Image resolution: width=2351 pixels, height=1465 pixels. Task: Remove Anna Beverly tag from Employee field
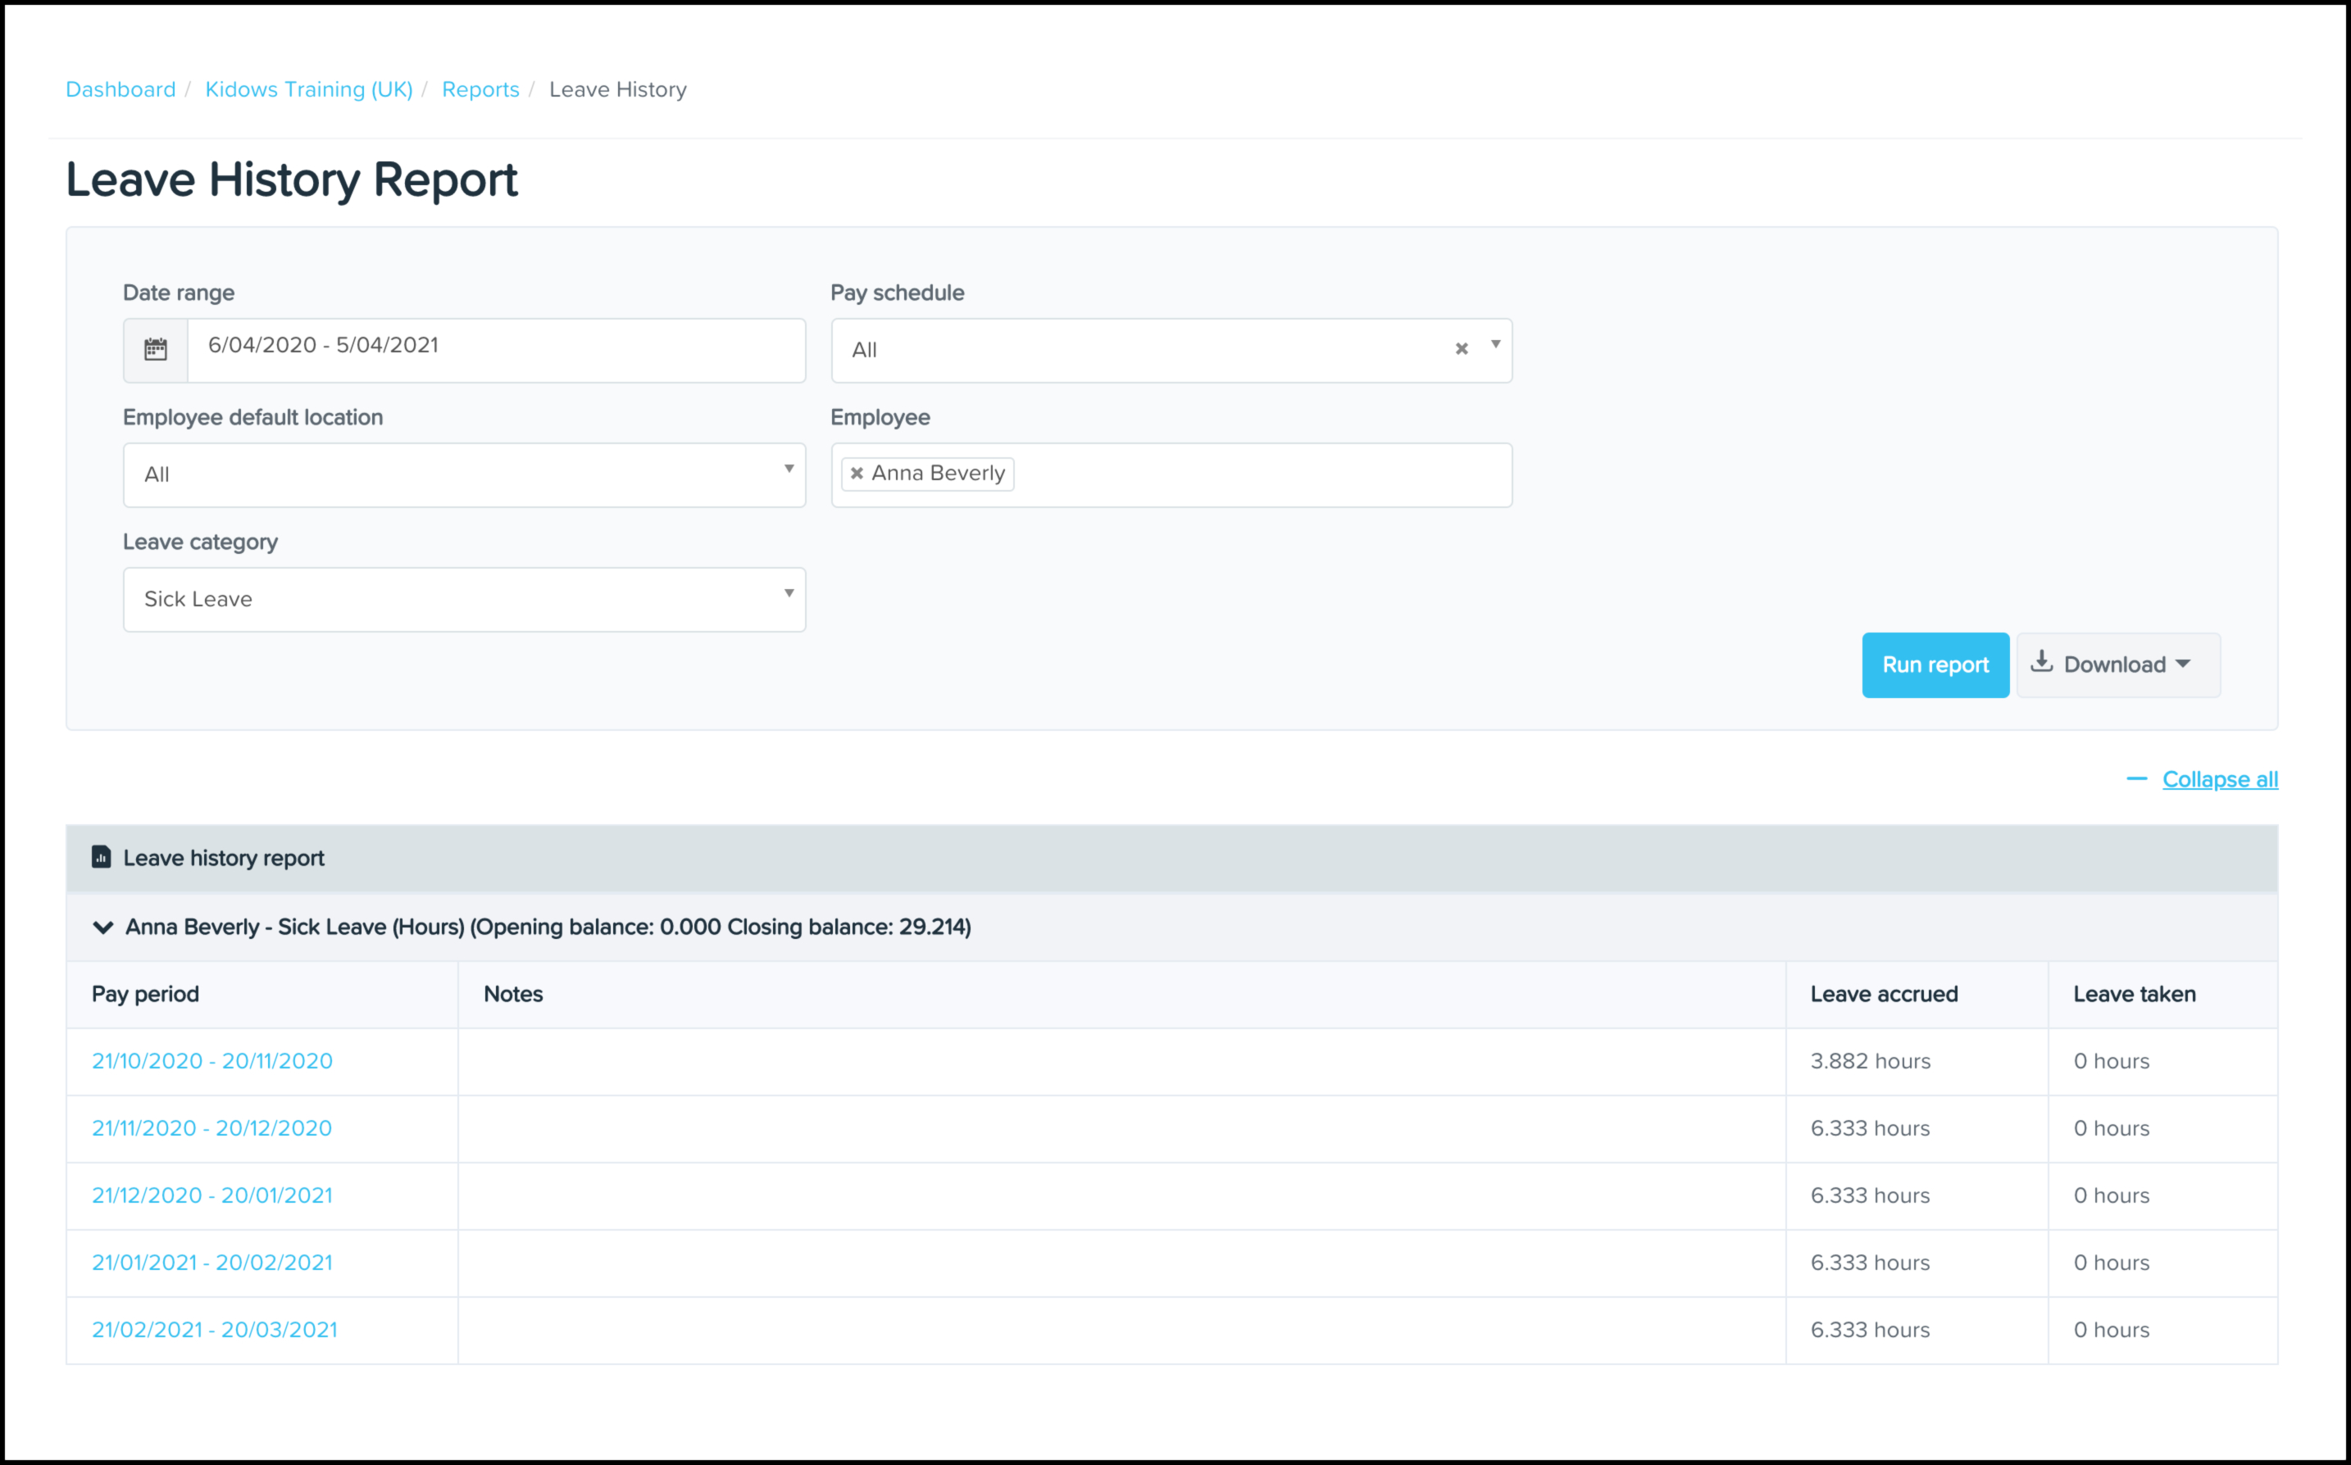point(857,474)
